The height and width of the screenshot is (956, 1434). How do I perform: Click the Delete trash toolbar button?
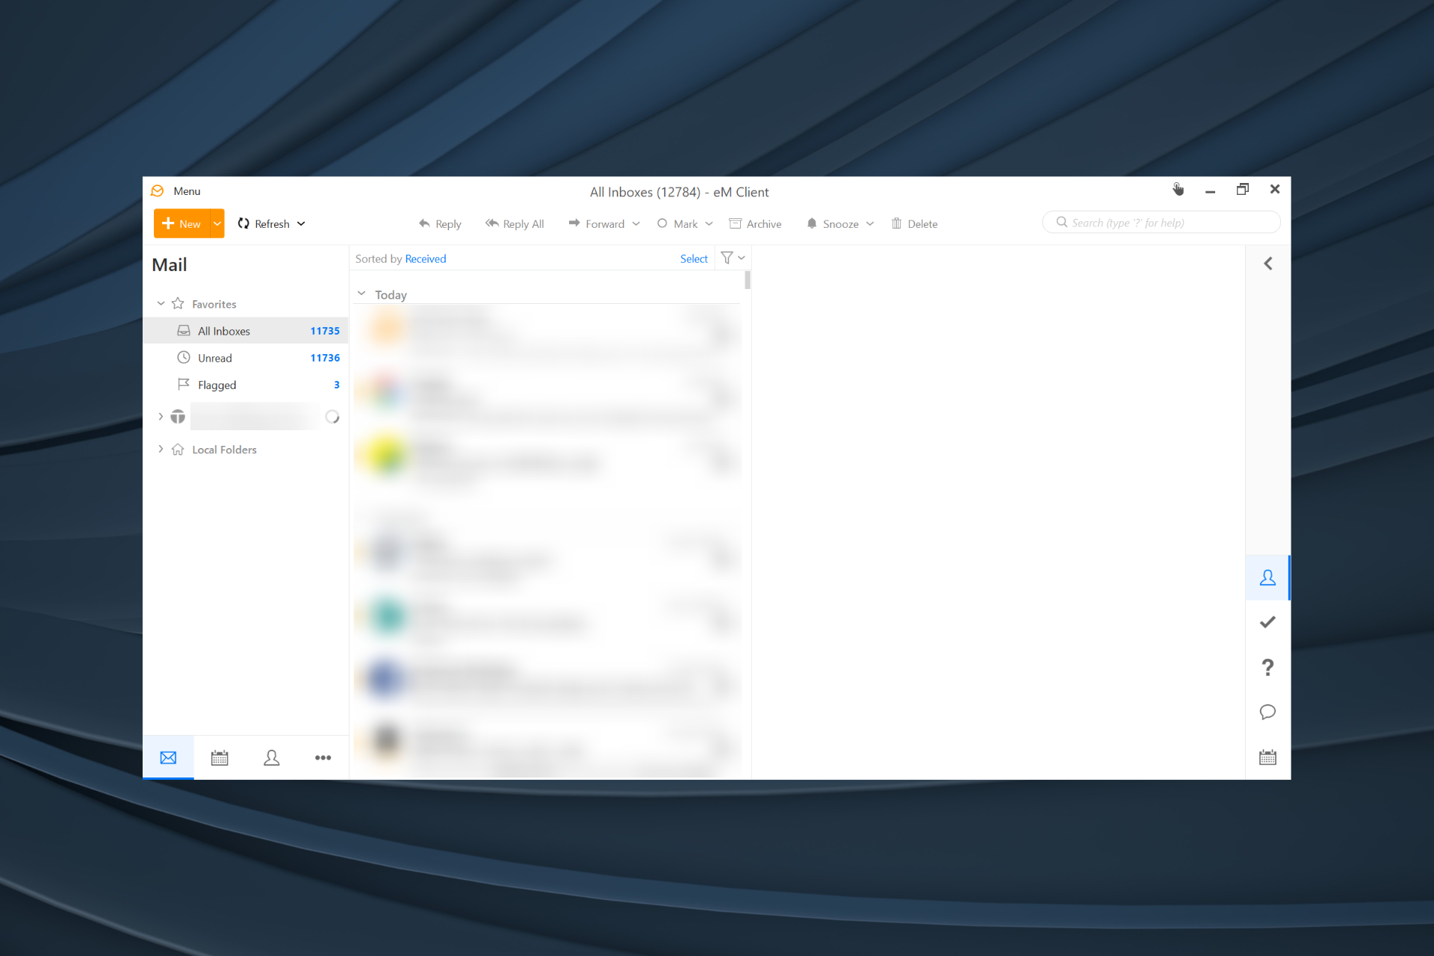pyautogui.click(x=914, y=223)
